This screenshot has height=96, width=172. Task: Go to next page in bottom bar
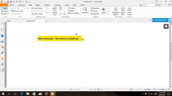pos(92,89)
